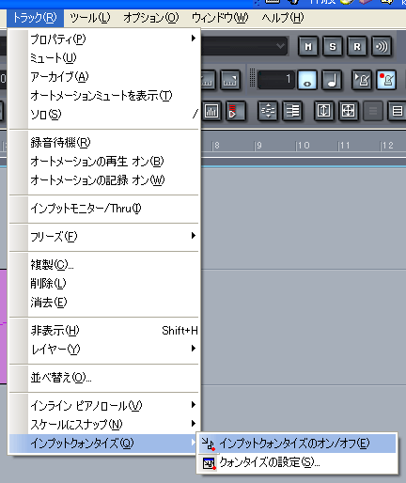The image size is (406, 483).
Task: Expand the フリーズ(F) submenu
Action: [104, 237]
